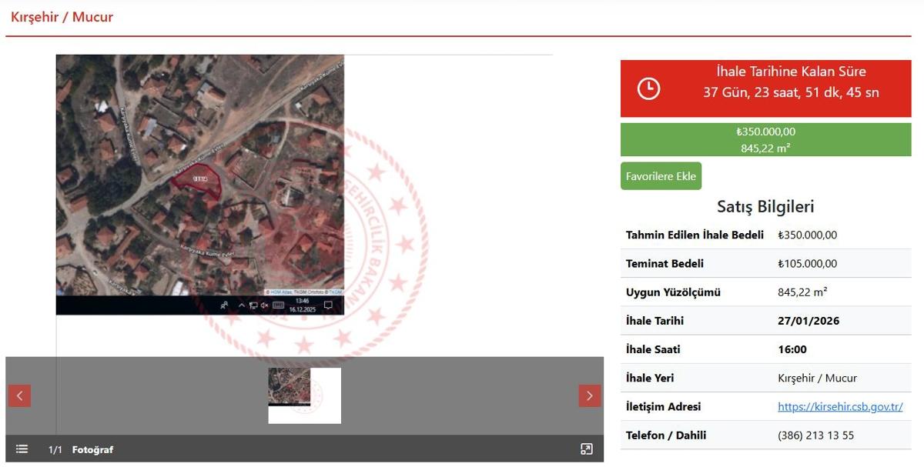
Task: Go to the previous photo with left arrow
Action: pyautogui.click(x=19, y=396)
